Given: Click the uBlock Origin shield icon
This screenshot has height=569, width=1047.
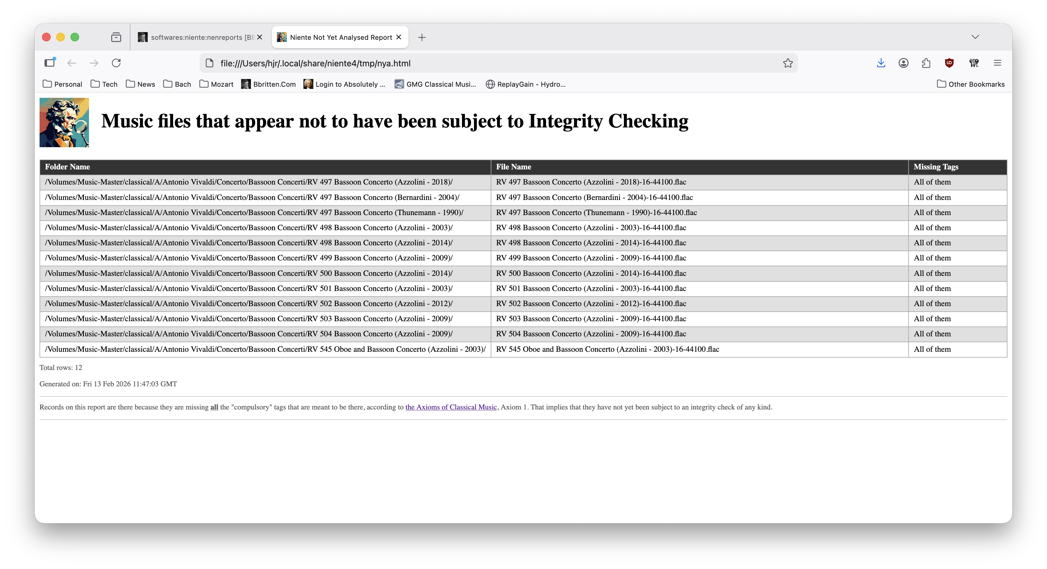Looking at the screenshot, I should coord(949,63).
